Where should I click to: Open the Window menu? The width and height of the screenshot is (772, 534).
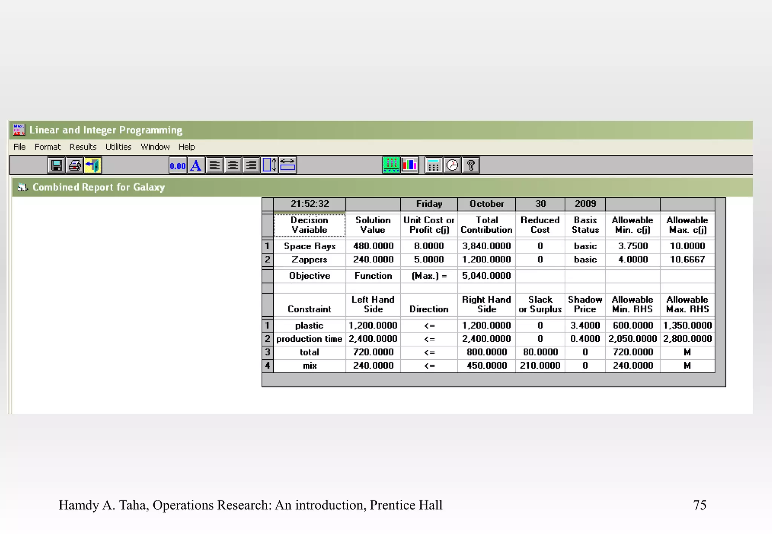click(x=155, y=147)
